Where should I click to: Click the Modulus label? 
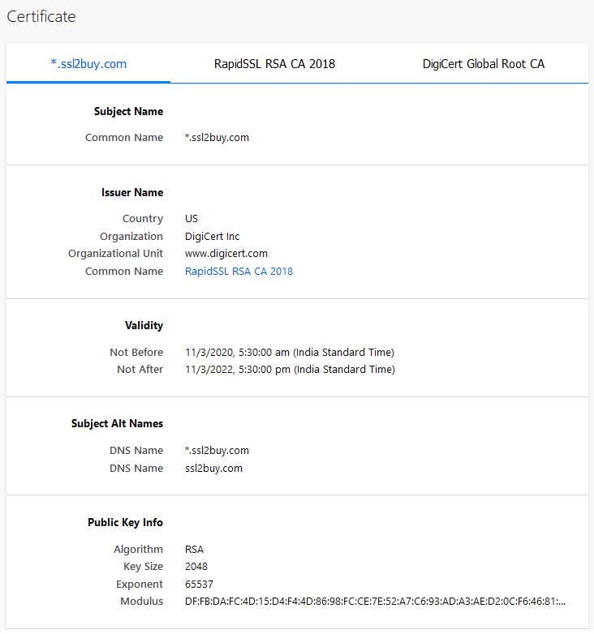pyautogui.click(x=142, y=602)
